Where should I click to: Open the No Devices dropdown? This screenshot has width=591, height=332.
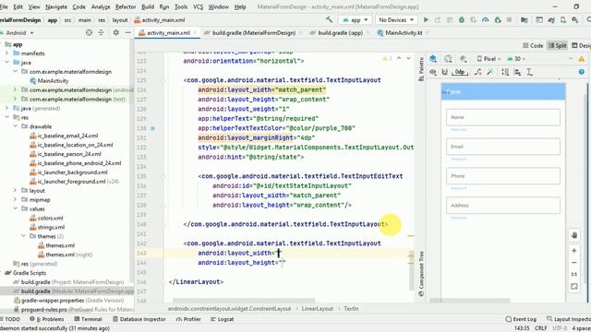[396, 19]
